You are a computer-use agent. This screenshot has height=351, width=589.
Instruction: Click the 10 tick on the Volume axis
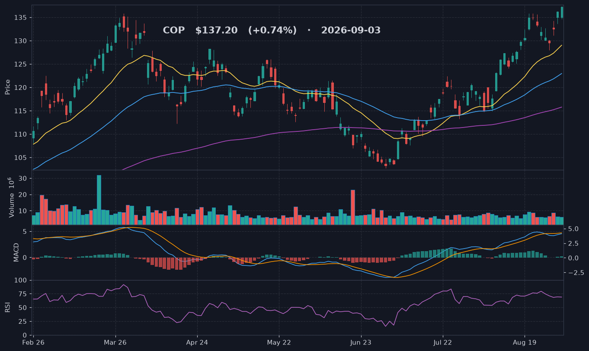23,211
